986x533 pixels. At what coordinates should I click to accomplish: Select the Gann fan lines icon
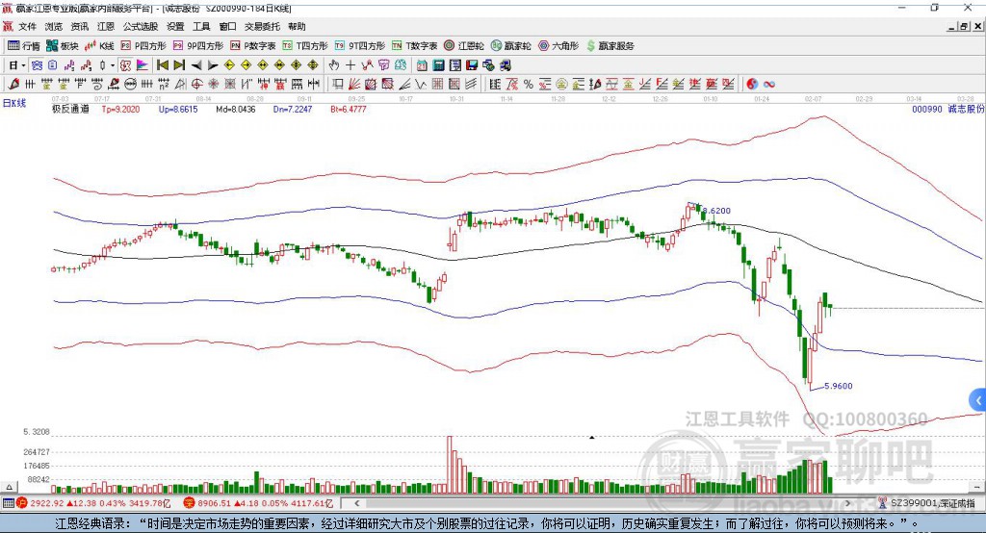pyautogui.click(x=354, y=84)
